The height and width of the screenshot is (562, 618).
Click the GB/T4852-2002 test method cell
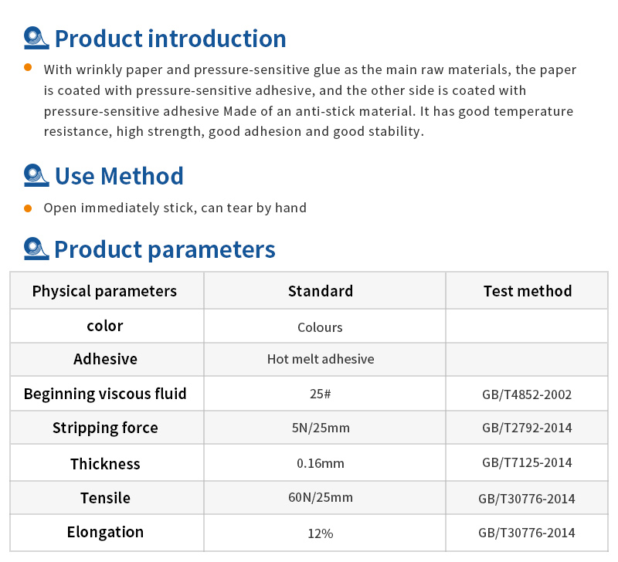coord(527,394)
